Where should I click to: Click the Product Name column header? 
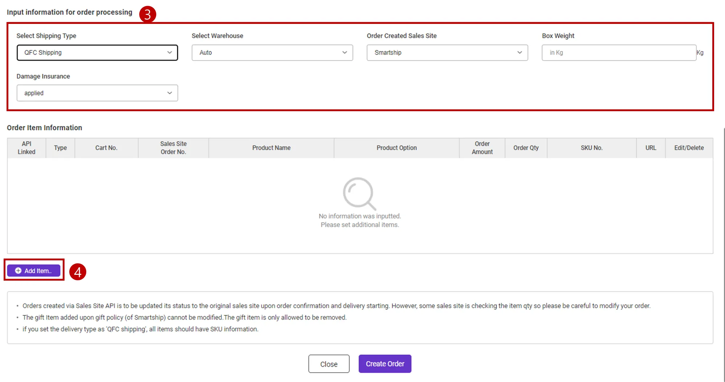click(x=271, y=148)
